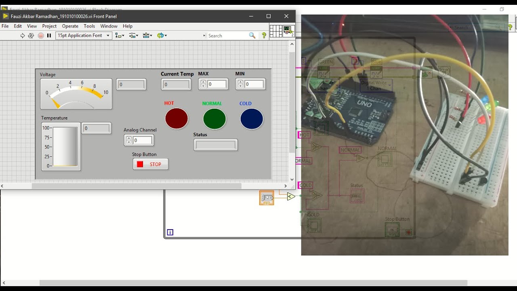The image size is (517, 291).
Task: Click the MIN numeric input field
Action: pyautogui.click(x=254, y=84)
